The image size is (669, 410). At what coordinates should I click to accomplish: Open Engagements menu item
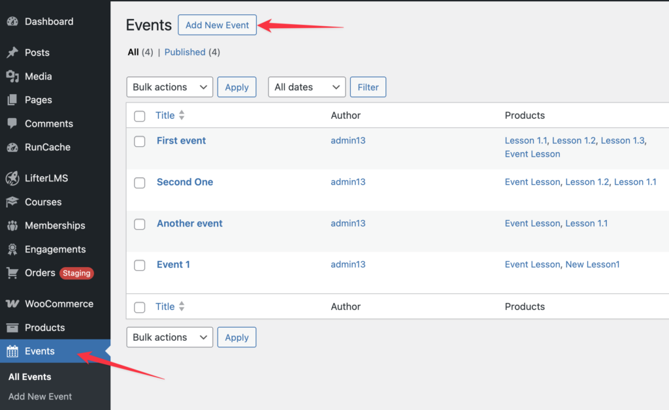pos(55,249)
